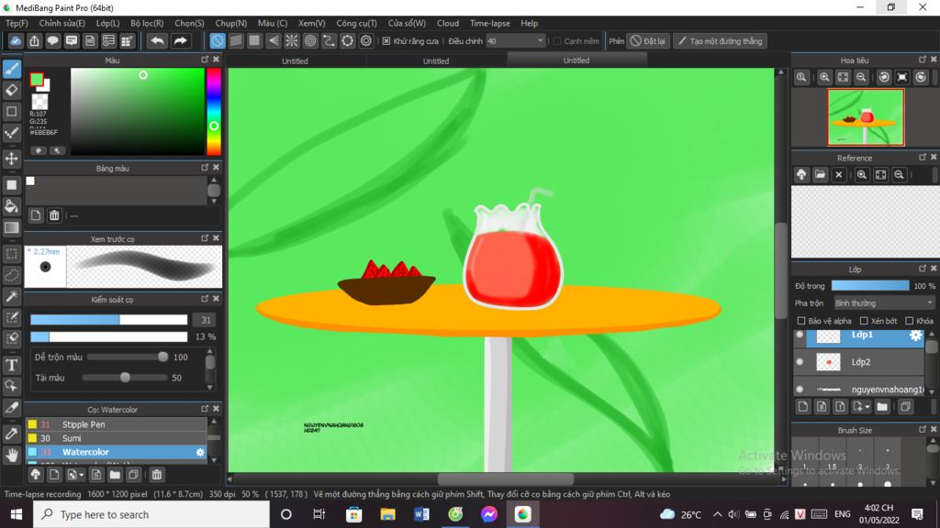Viewport: 940px width, 528px height.
Task: Enable the Khóa layer lock checkbox
Action: point(910,321)
